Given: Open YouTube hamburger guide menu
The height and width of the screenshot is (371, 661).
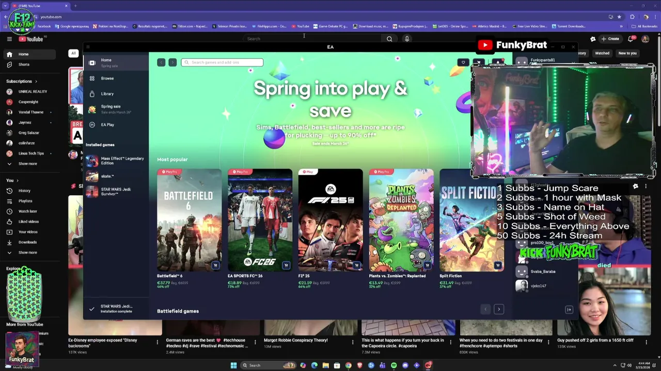Looking at the screenshot, I should 9,39.
